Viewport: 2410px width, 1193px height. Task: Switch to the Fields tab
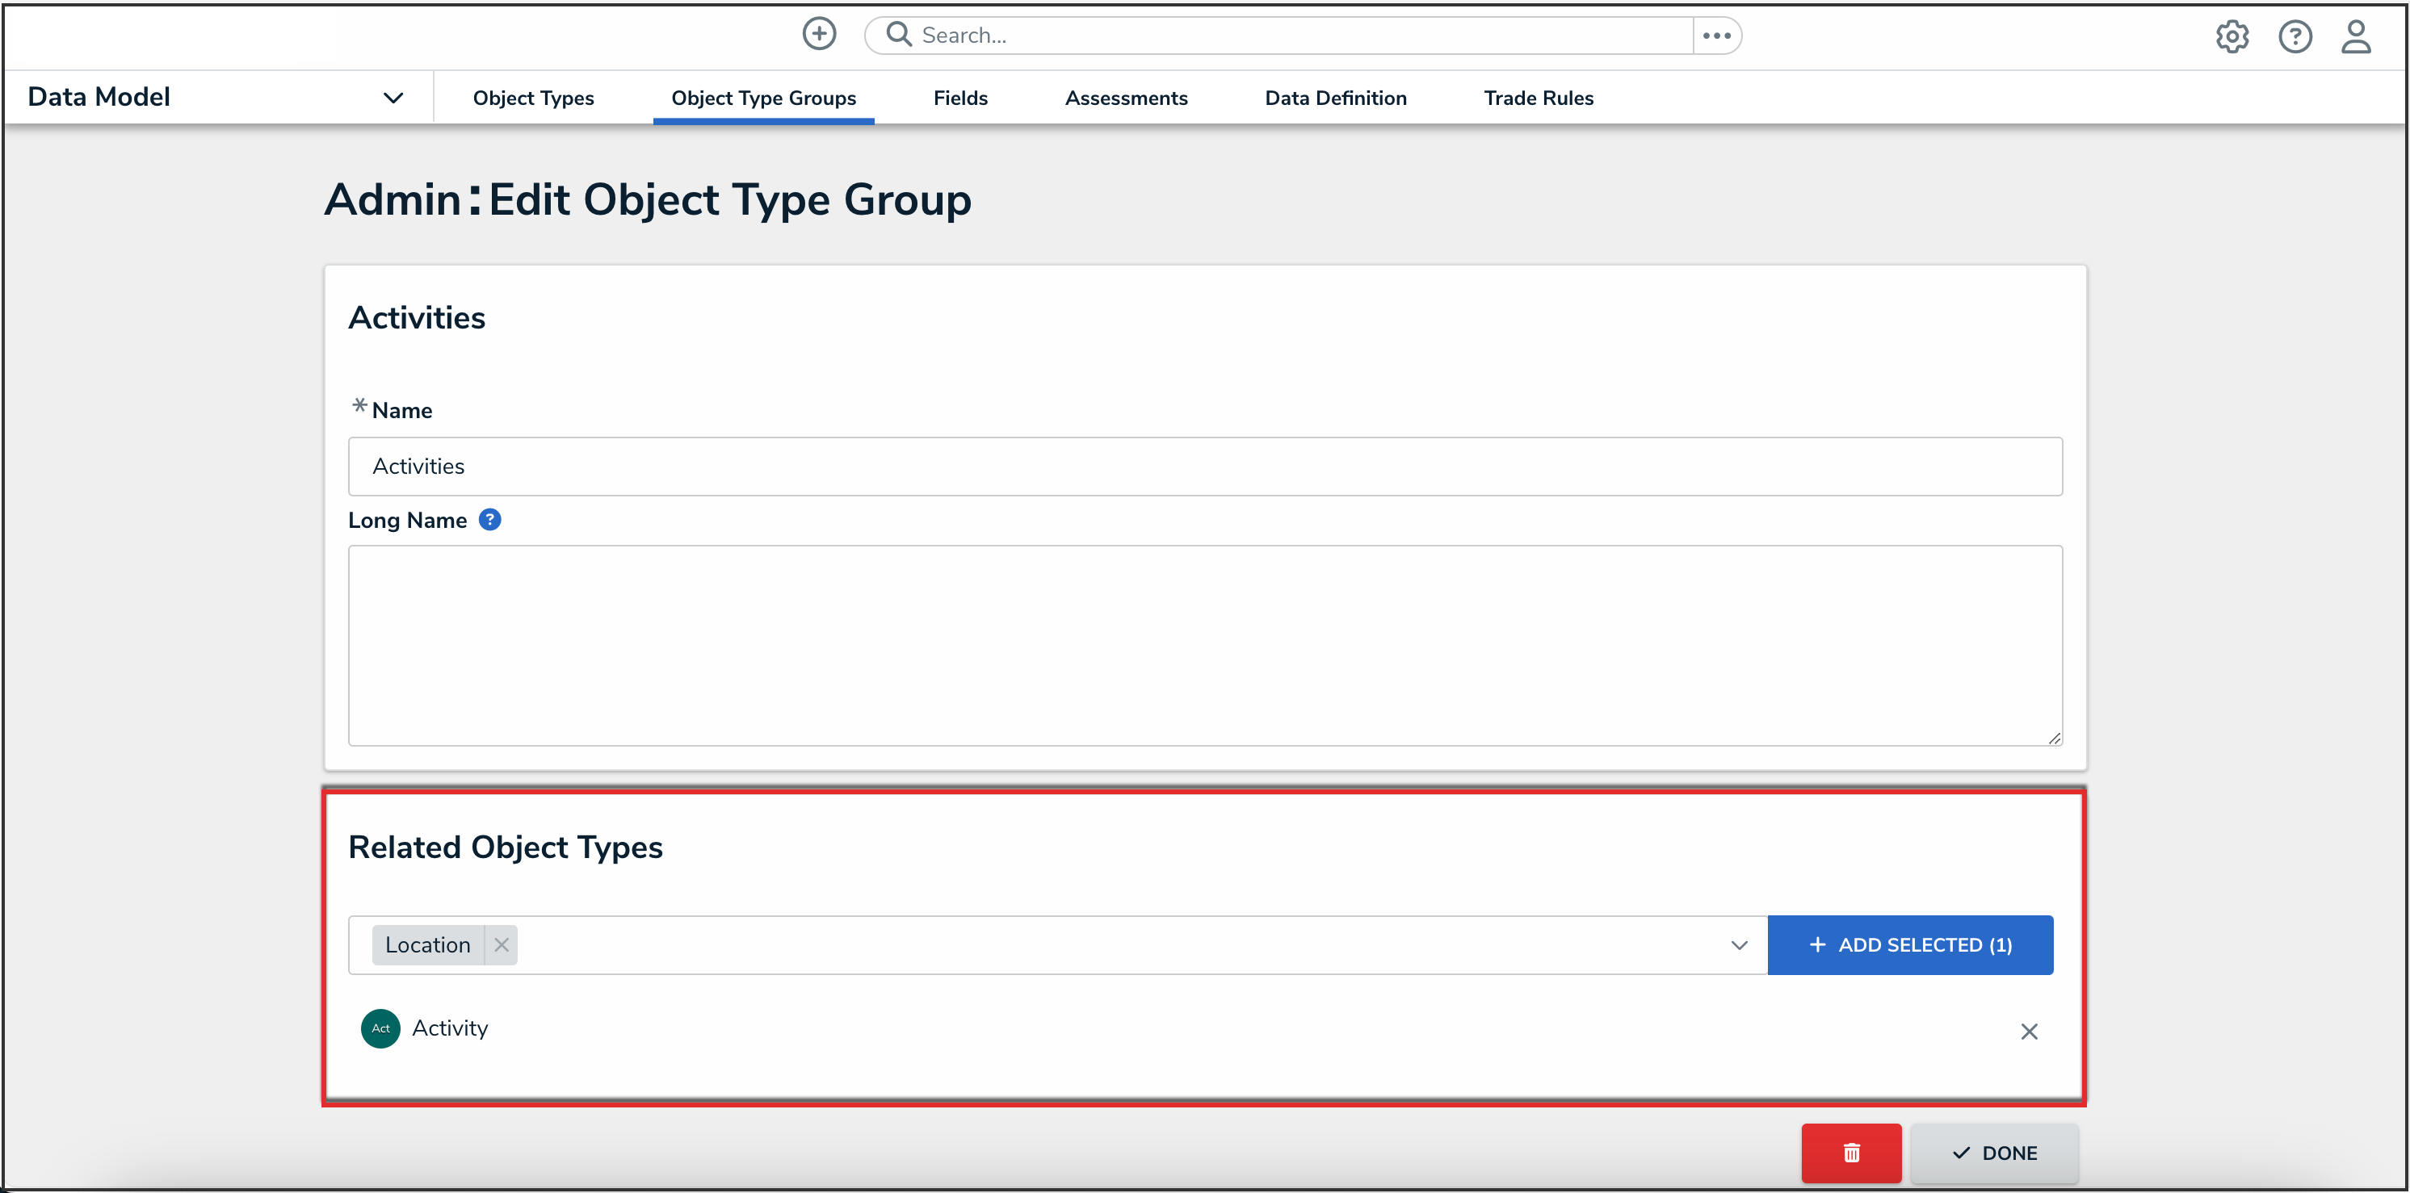[960, 97]
